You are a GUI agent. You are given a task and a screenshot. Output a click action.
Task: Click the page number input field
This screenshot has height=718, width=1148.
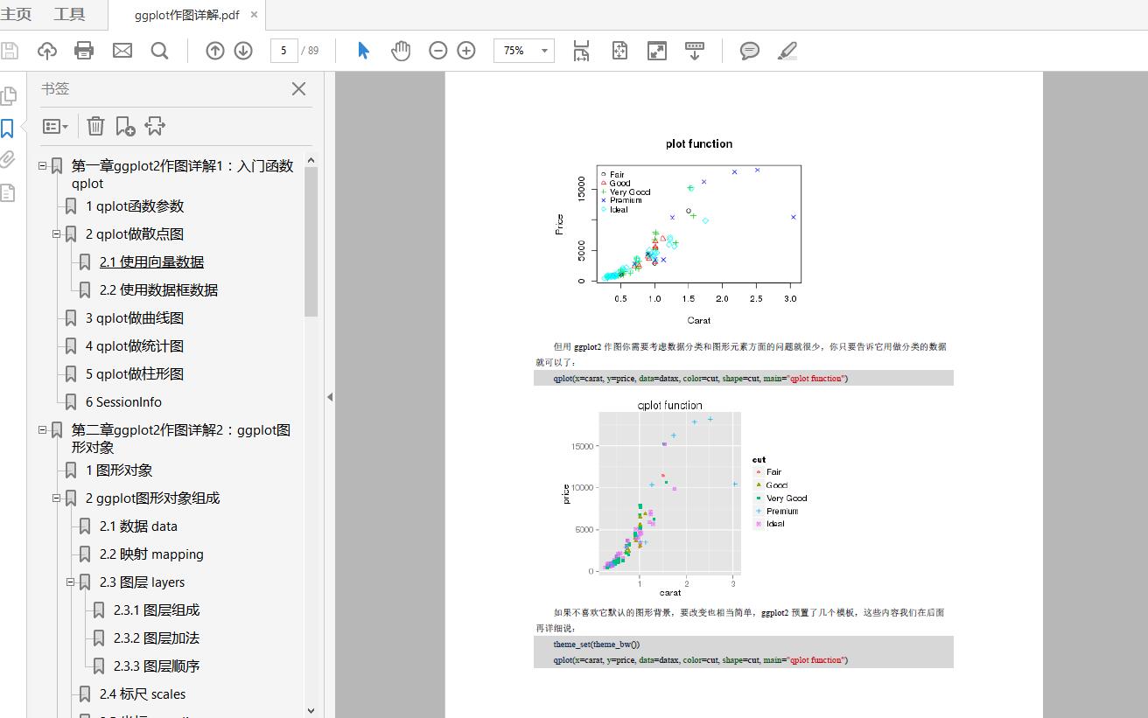pos(283,51)
